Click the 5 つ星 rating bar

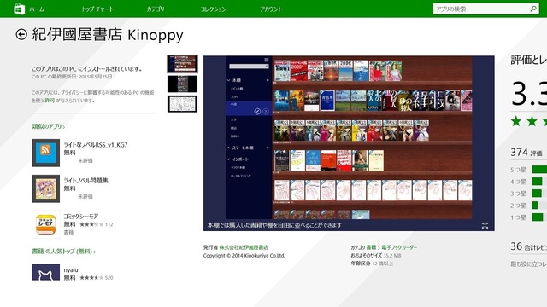point(539,170)
